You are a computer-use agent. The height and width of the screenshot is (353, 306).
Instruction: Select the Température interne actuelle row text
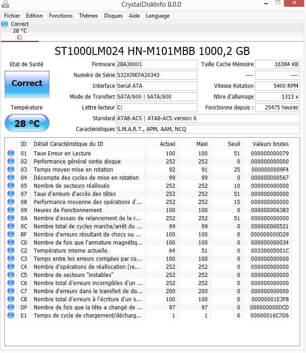tap(71, 250)
